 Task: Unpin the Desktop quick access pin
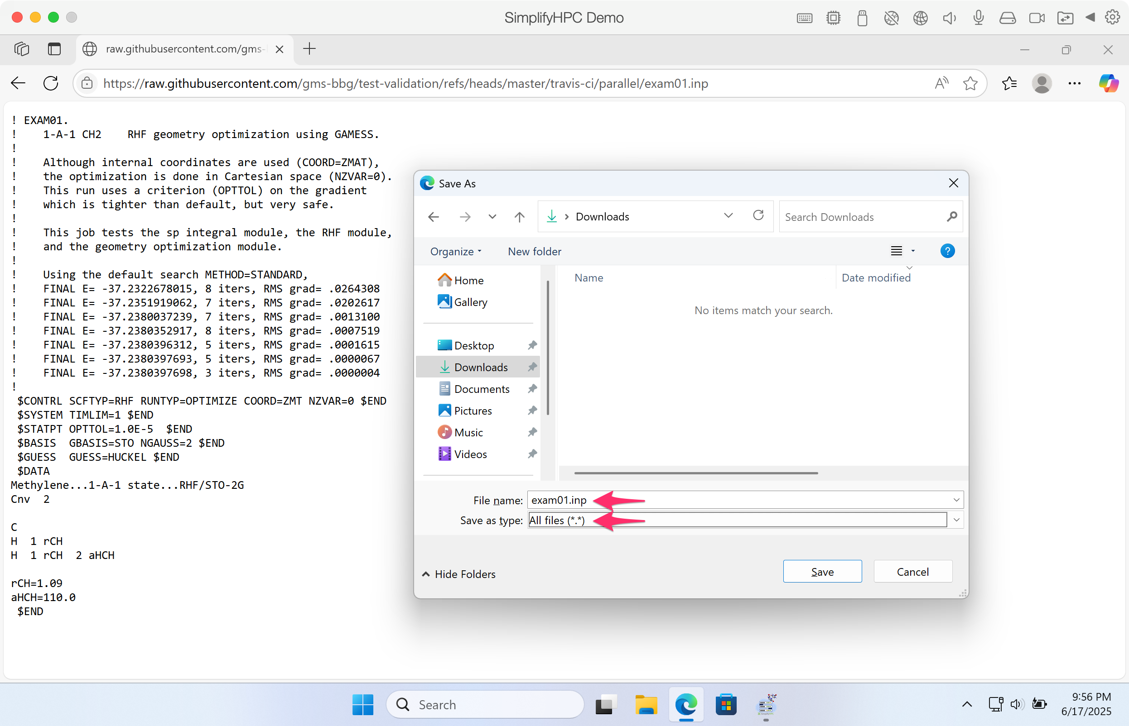point(532,345)
